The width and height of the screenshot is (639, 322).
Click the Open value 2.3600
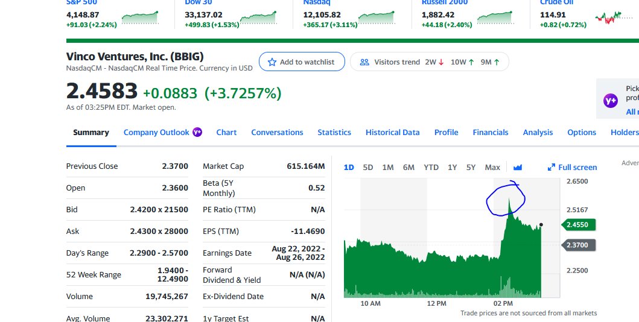pos(175,188)
